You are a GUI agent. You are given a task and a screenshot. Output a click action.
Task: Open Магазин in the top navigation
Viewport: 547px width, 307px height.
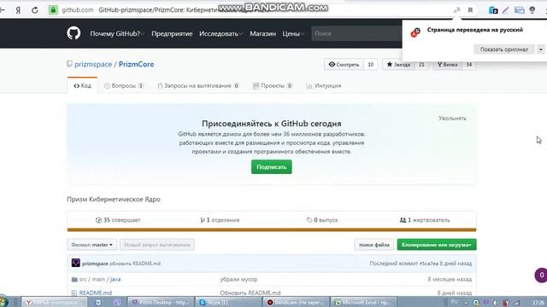coord(262,33)
